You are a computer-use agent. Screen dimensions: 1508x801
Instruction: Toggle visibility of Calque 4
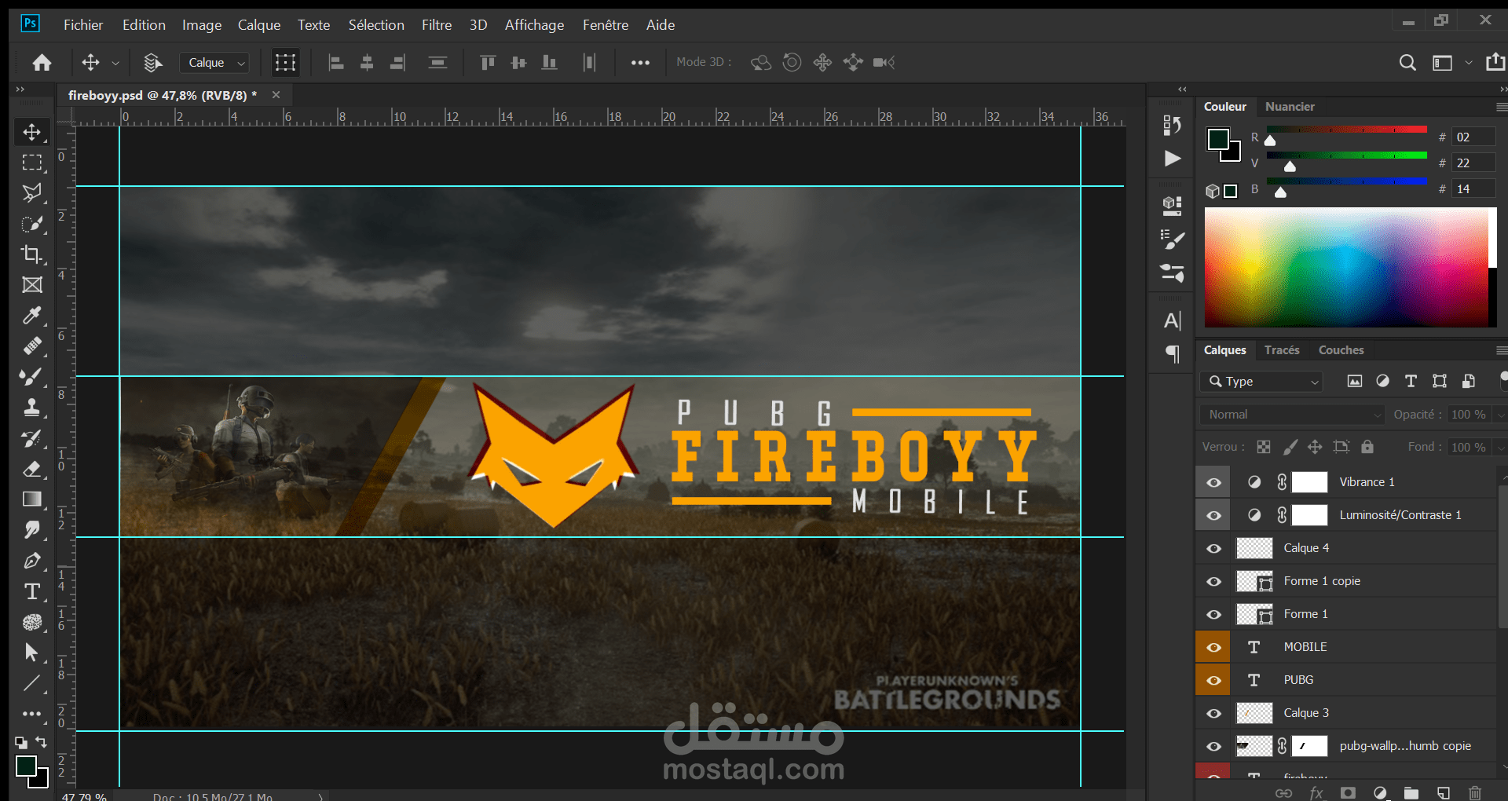point(1213,548)
